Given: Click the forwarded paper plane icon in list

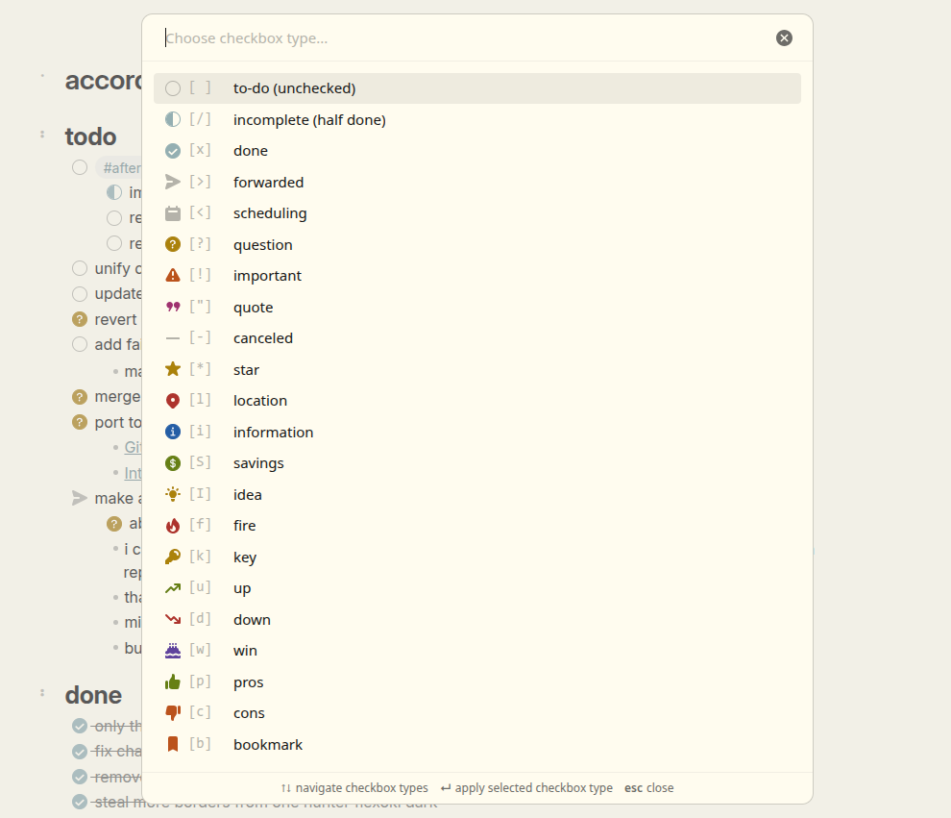Looking at the screenshot, I should 173,182.
